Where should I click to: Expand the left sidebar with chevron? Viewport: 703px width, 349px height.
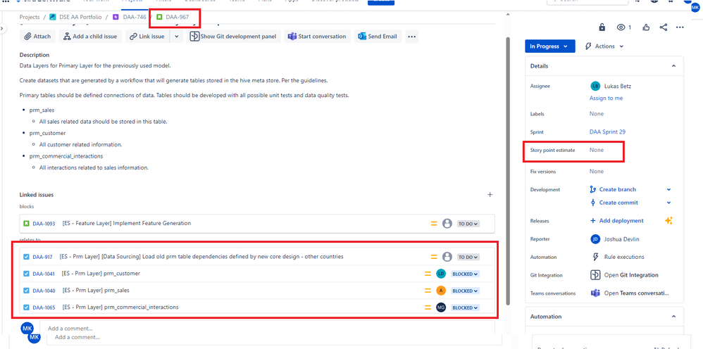click(3, 28)
